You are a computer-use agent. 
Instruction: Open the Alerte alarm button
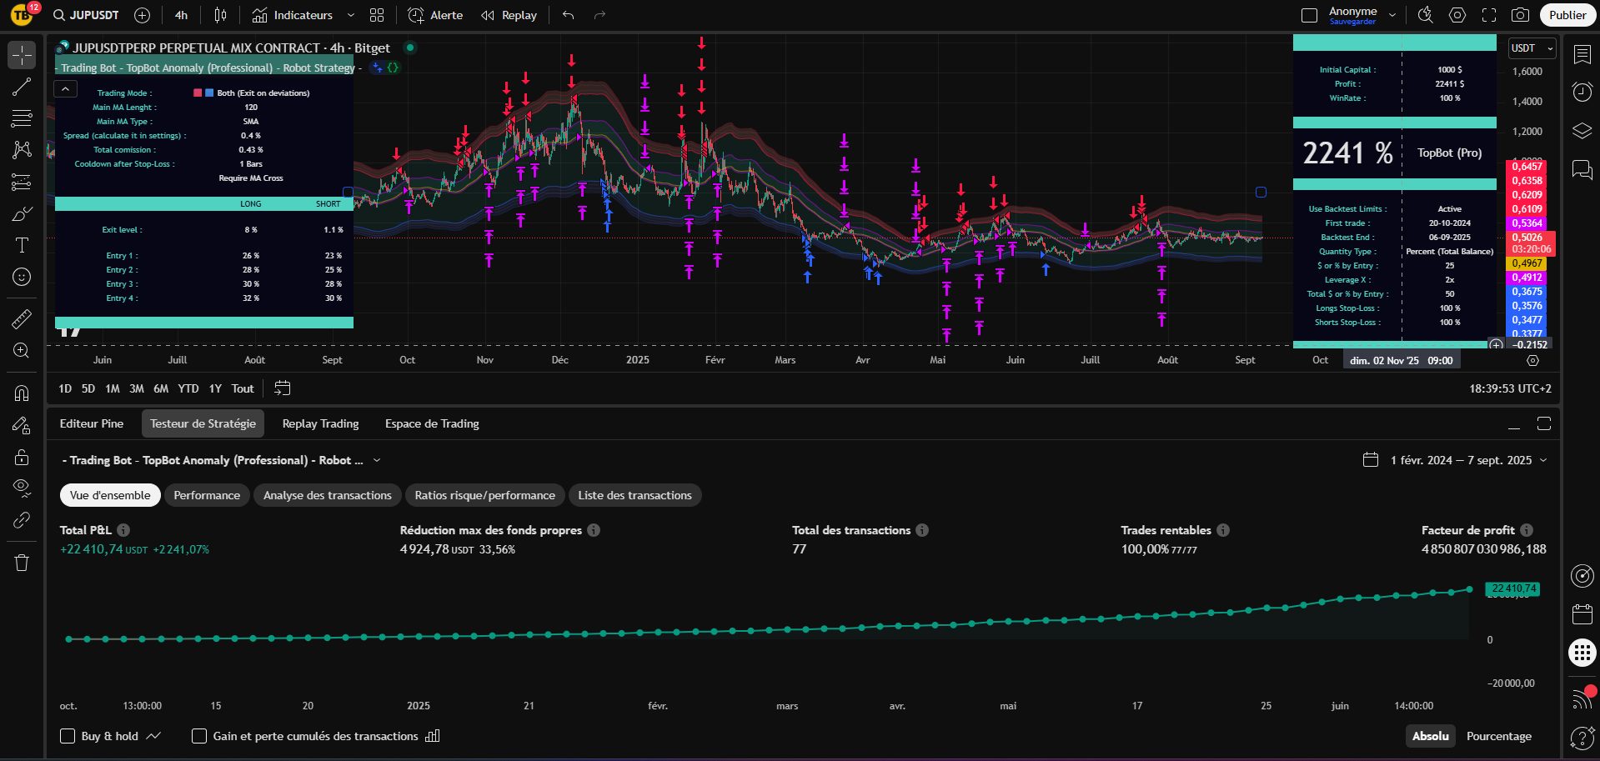(x=435, y=15)
